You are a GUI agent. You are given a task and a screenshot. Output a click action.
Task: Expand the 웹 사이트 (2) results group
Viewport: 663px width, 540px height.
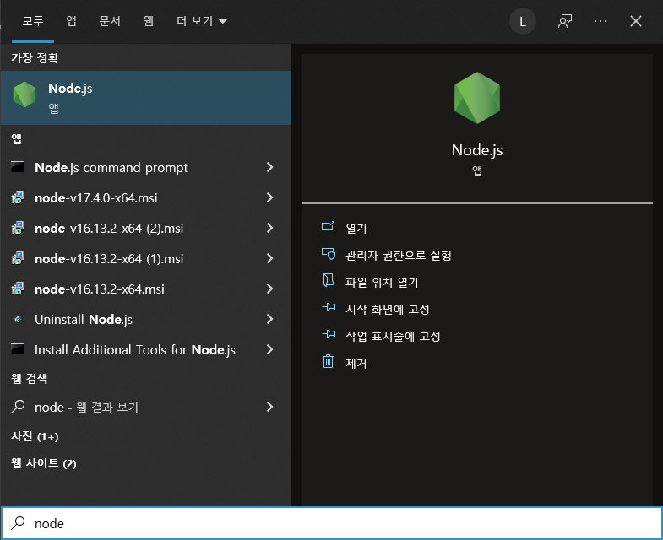[44, 463]
